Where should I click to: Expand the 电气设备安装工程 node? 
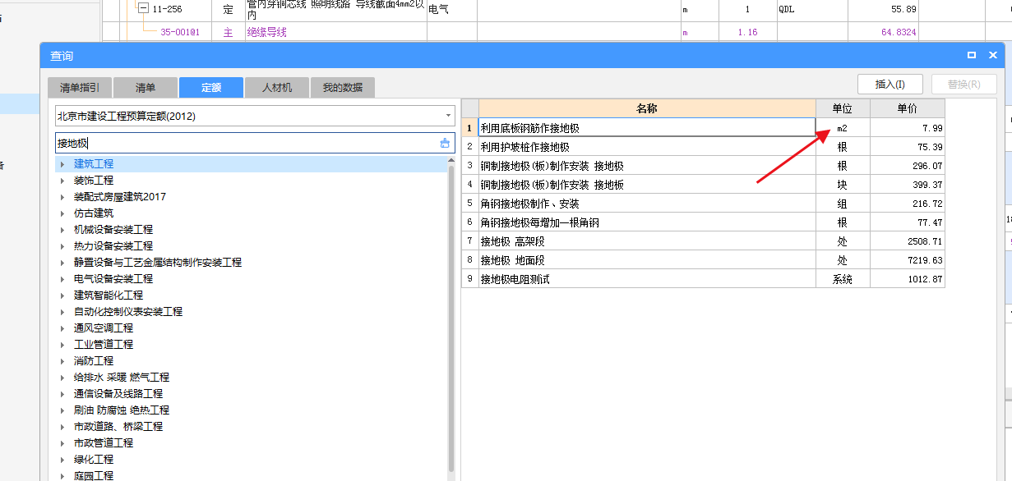[x=62, y=279]
